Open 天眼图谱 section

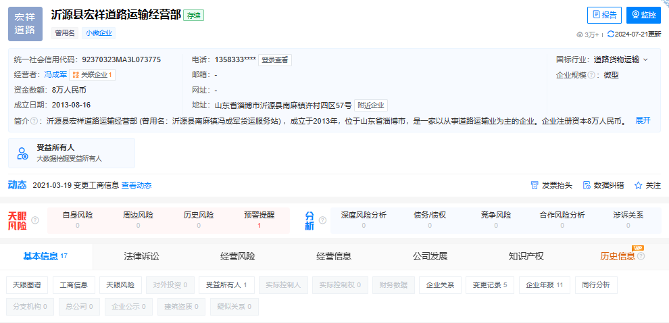tap(27, 285)
